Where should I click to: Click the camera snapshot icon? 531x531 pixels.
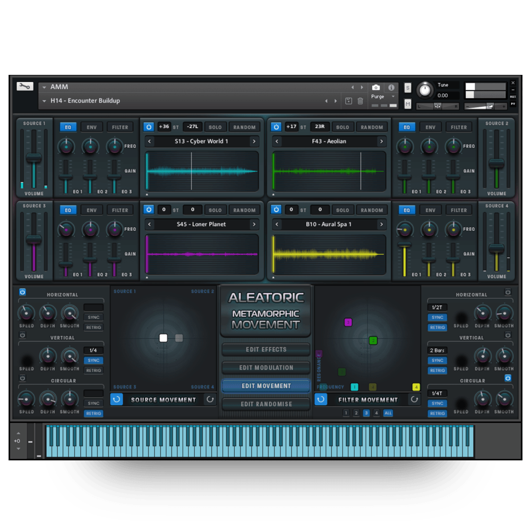[376, 88]
